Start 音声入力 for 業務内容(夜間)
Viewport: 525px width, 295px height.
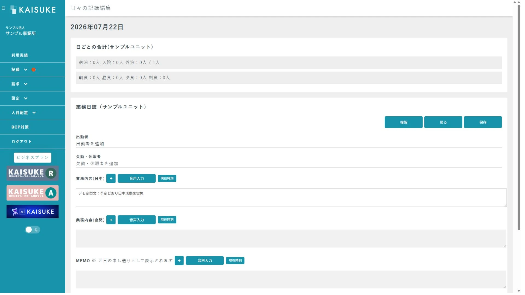(137, 220)
